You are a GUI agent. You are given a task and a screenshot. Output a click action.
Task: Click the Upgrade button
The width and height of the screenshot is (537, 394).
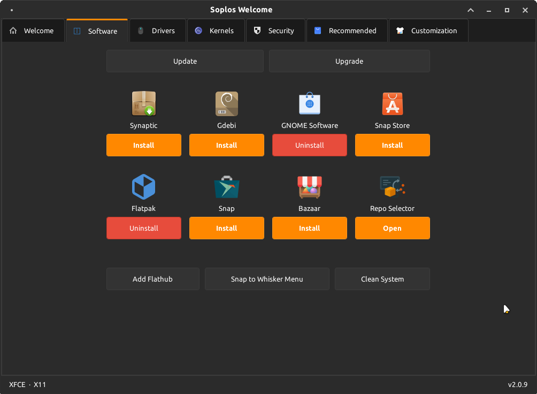click(349, 61)
